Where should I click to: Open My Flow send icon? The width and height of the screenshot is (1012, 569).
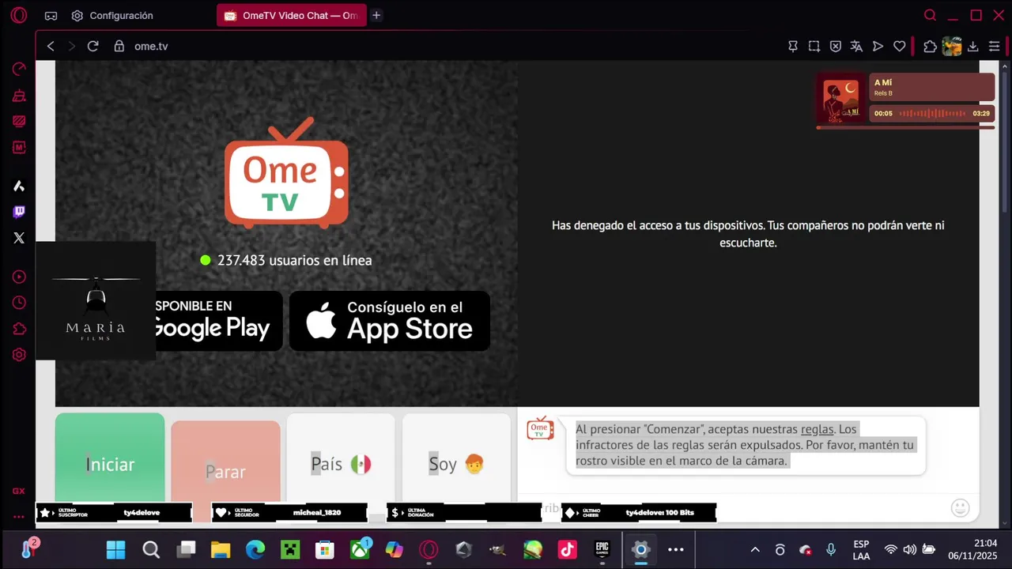click(x=878, y=46)
